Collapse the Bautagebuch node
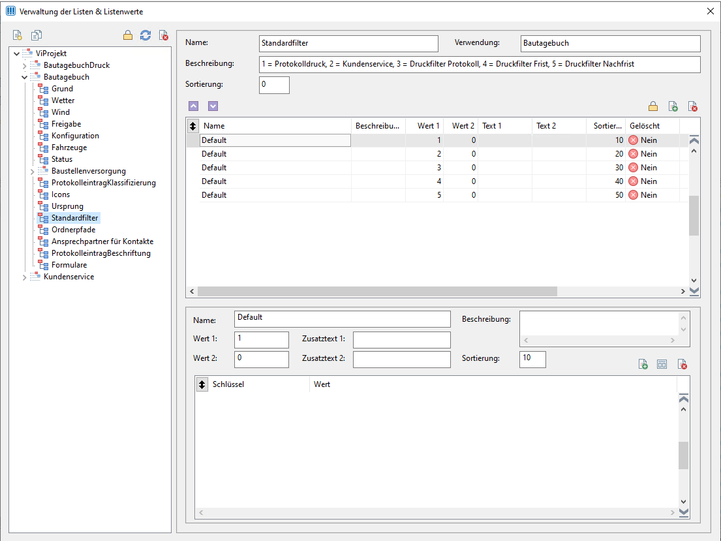The height and width of the screenshot is (541, 721). point(25,77)
